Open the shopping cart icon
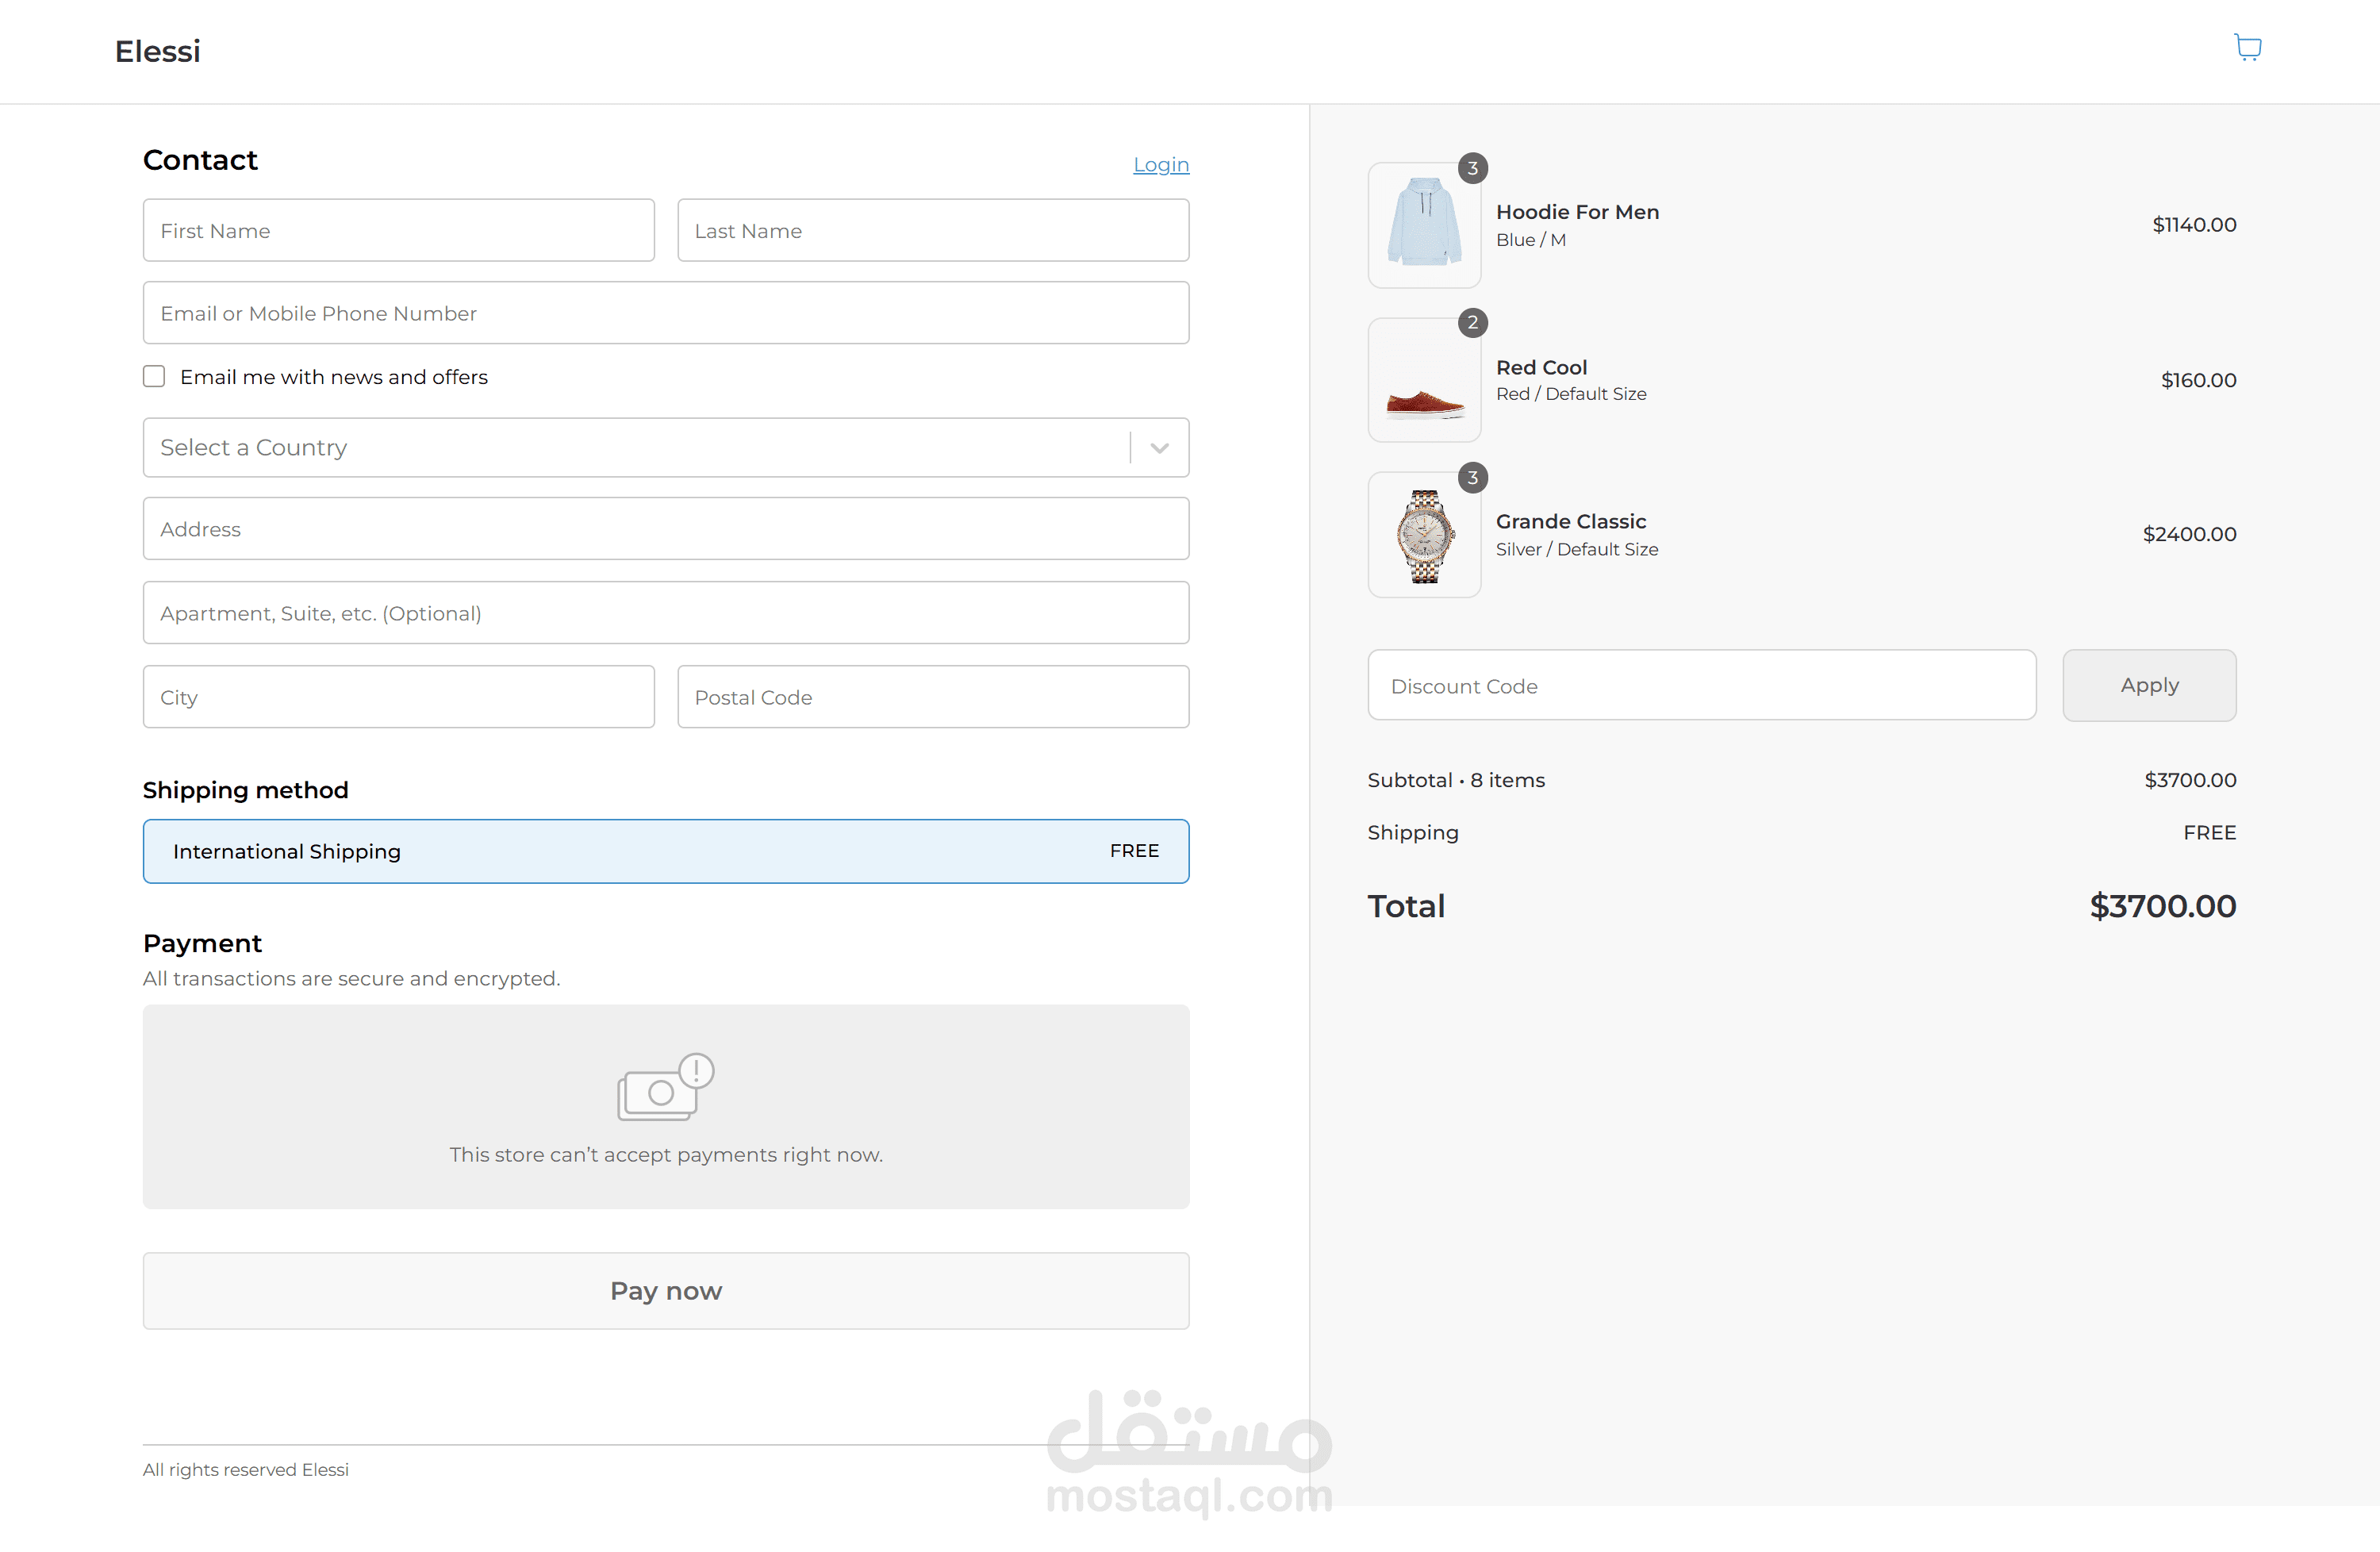 pyautogui.click(x=2247, y=47)
